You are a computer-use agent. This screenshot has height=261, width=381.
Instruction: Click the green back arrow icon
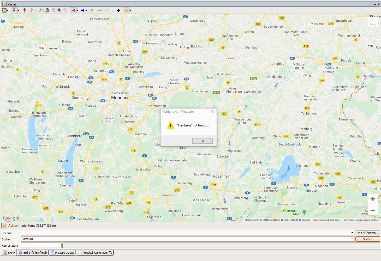click(99, 10)
